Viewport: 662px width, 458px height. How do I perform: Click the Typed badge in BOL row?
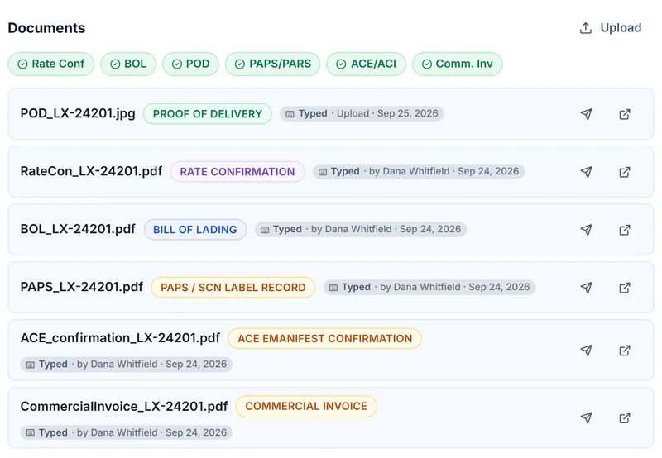pyautogui.click(x=361, y=229)
